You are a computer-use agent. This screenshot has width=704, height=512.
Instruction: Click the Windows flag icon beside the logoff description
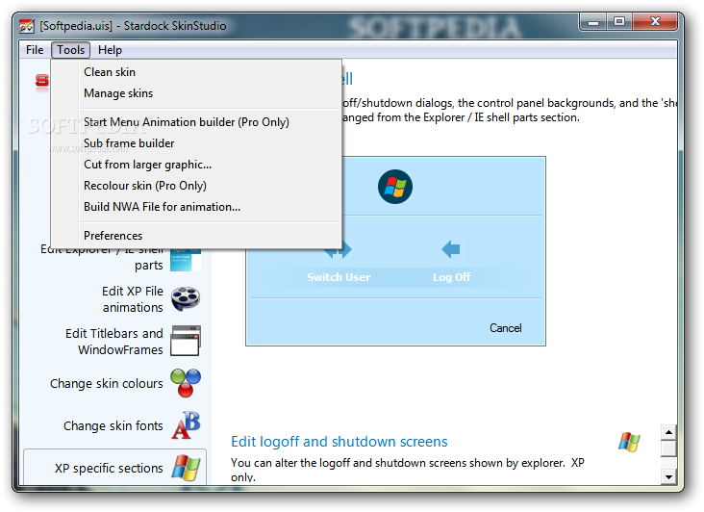pyautogui.click(x=629, y=443)
